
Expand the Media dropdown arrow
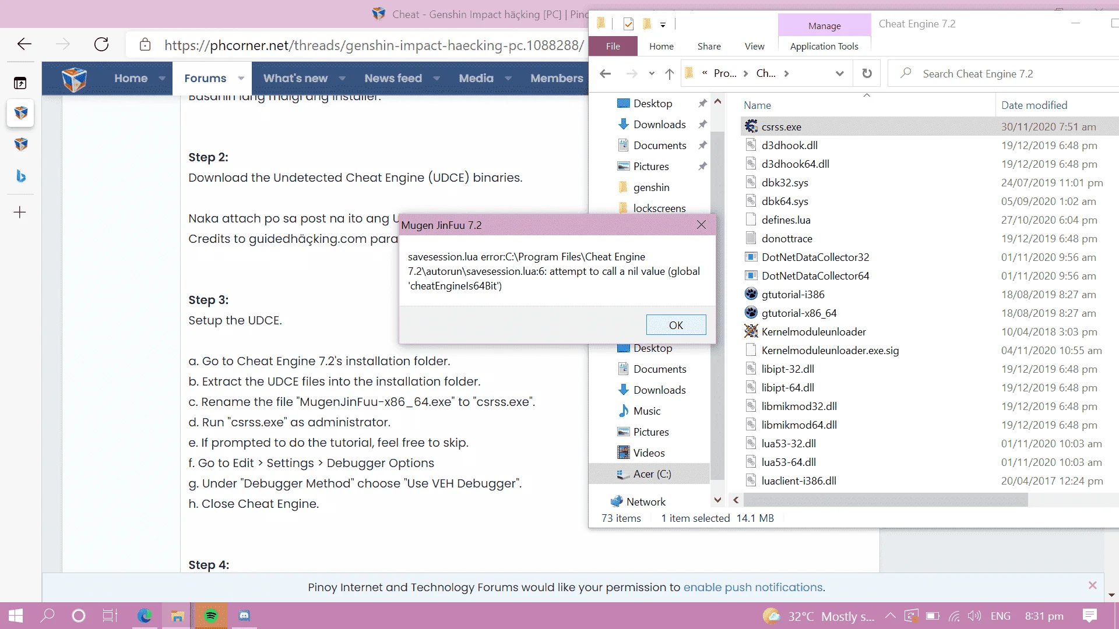point(508,79)
